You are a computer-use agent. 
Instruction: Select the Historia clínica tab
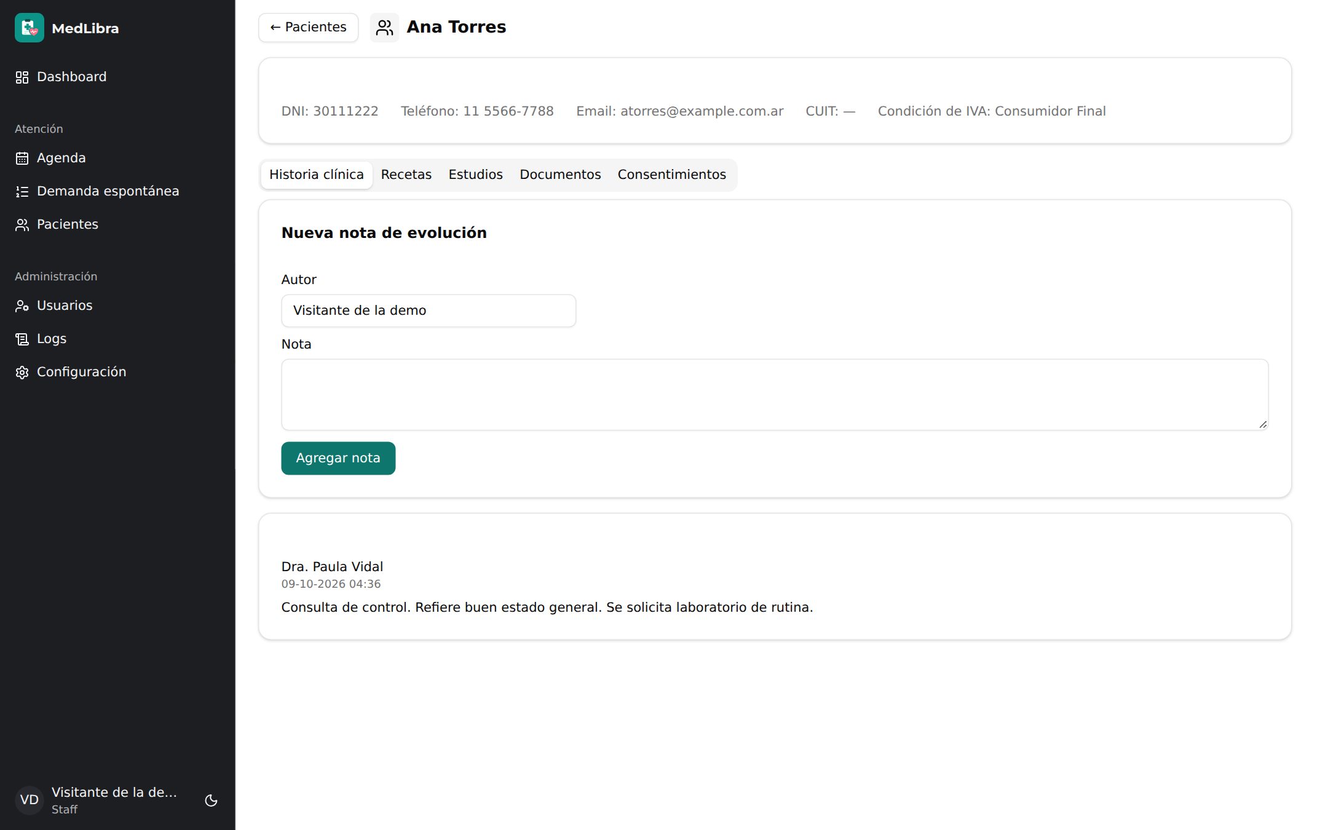pos(317,175)
